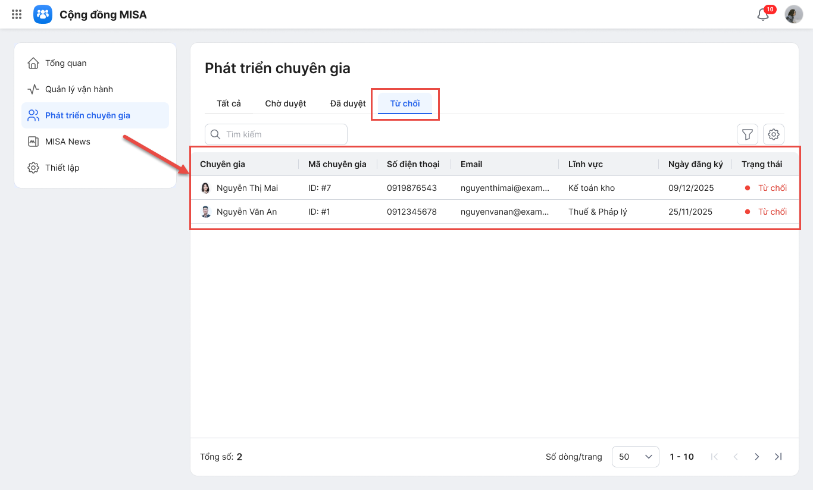813x490 pixels.
Task: Click the Ngày đăng ký column header
Action: click(695, 164)
